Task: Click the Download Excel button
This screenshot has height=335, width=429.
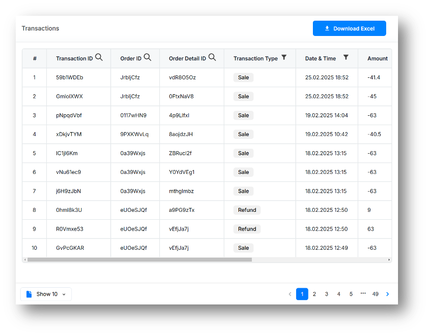Action: 349,28
